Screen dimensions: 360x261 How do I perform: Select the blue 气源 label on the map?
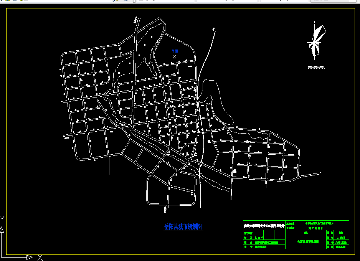tap(175, 51)
